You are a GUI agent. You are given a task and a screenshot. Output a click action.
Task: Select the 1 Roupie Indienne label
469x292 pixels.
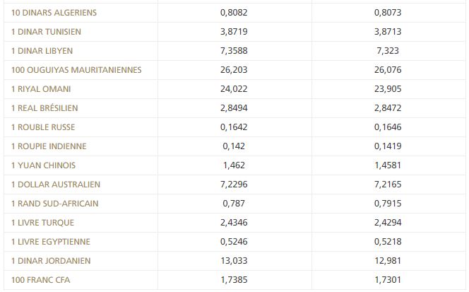(49, 146)
